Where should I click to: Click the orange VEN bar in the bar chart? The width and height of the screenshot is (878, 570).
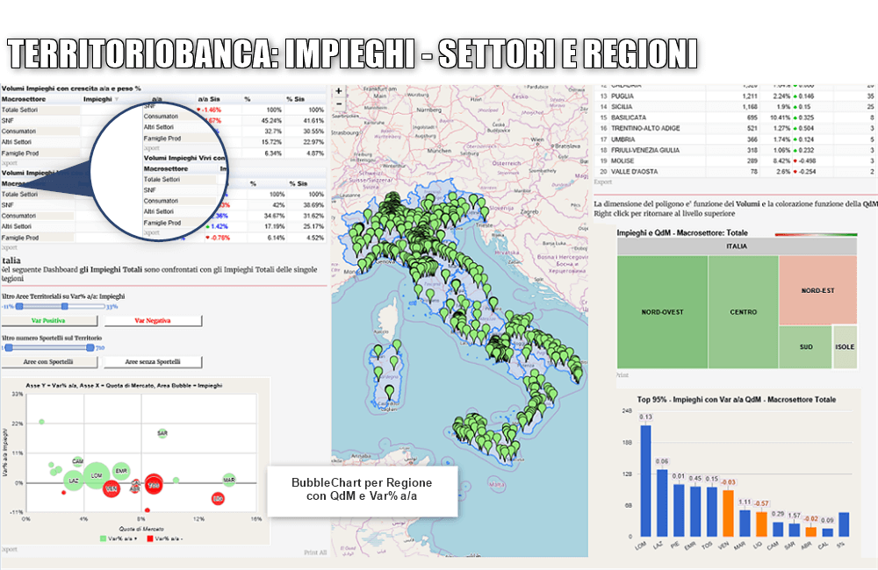point(728,514)
